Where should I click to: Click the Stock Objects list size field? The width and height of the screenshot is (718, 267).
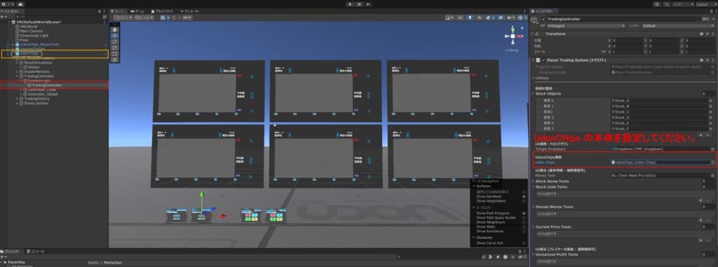coord(708,93)
